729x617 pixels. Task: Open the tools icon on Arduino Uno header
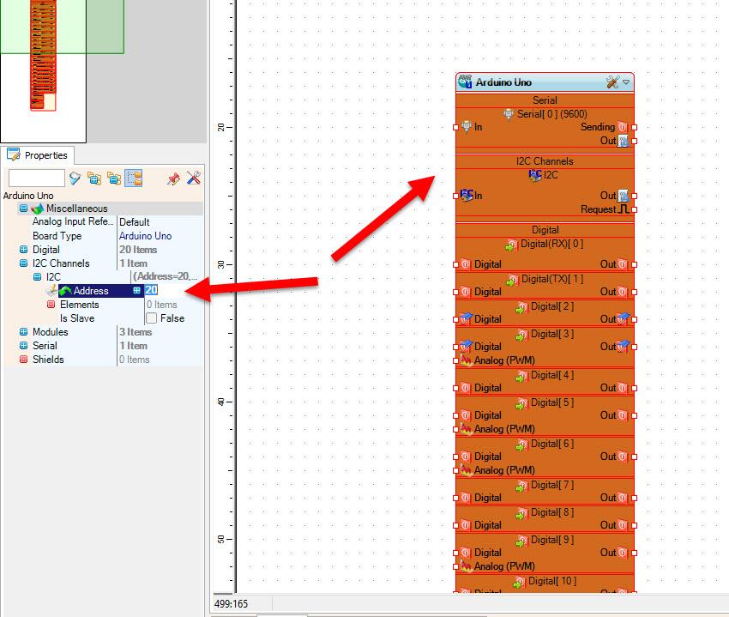tap(612, 82)
